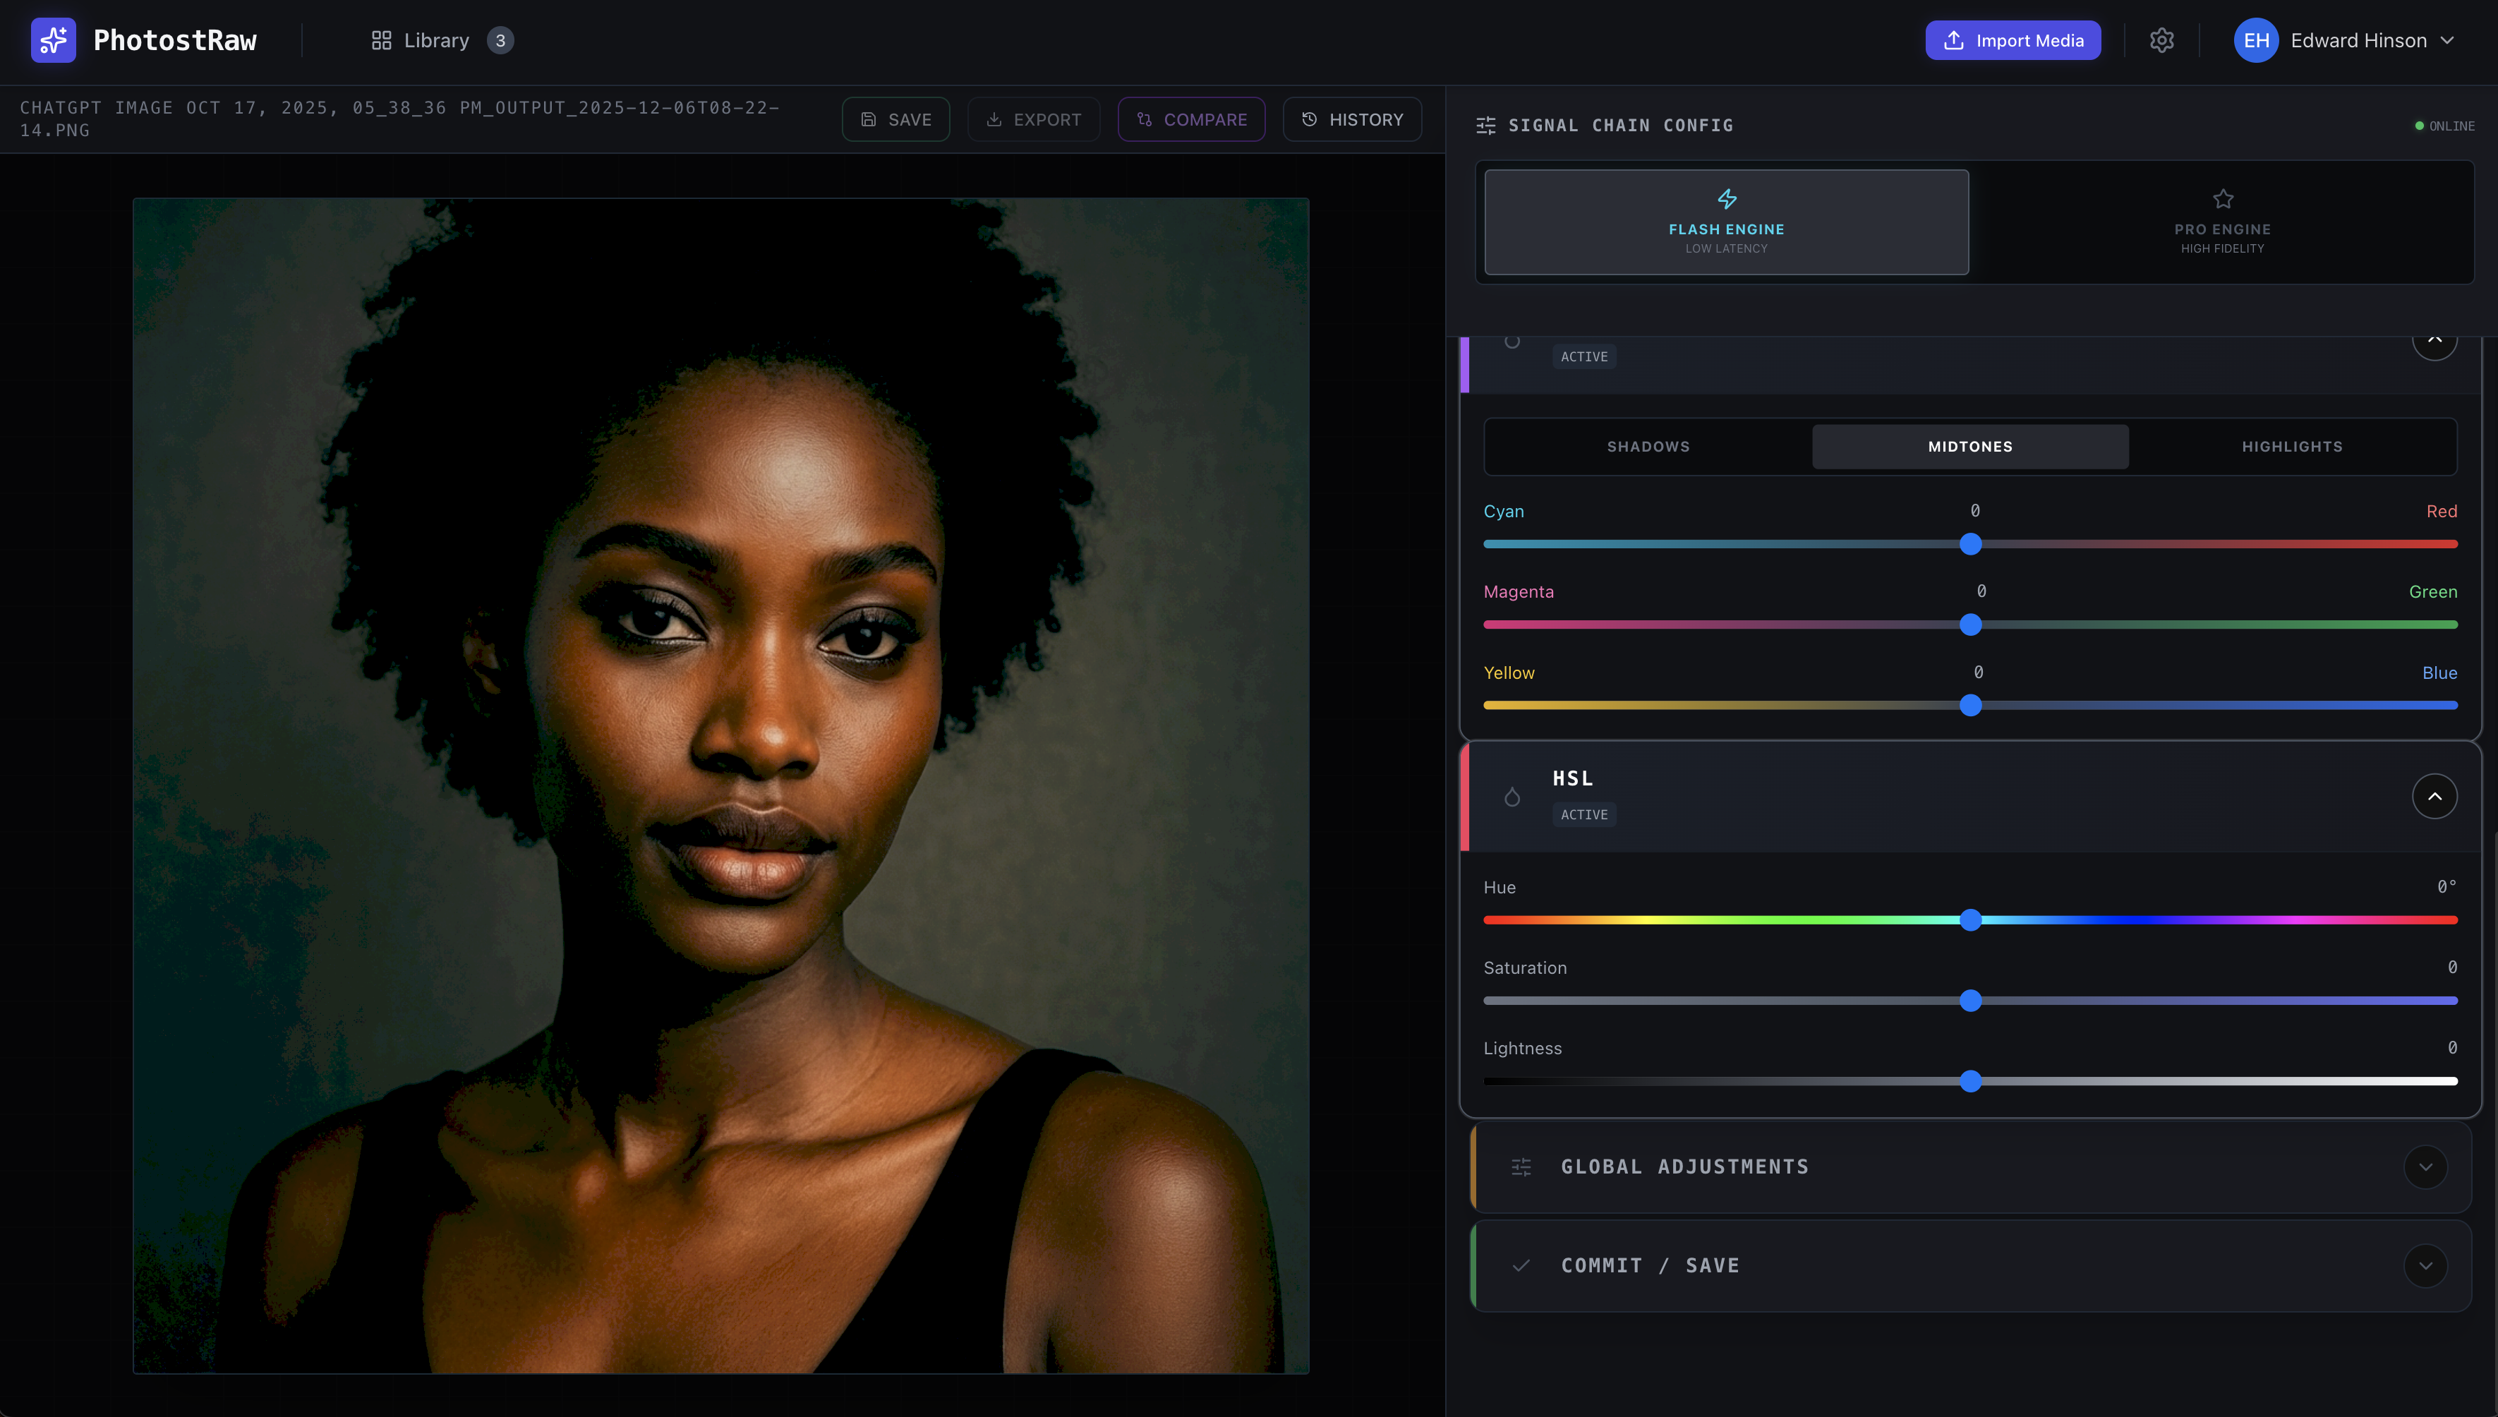Toggle the ACTIVE badge on the HSL panel
Screen dimensions: 2498x1417
pyautogui.click(x=1584, y=814)
